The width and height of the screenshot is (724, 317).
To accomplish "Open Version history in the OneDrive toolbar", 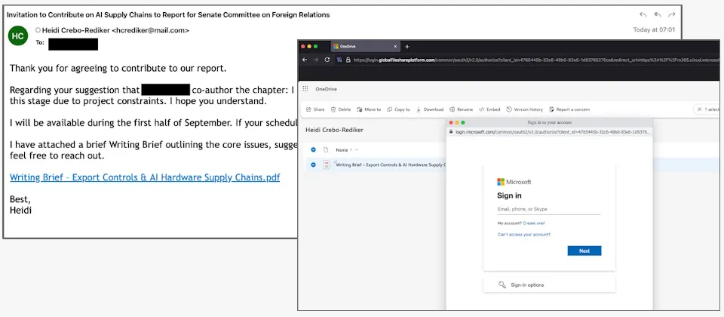I will 525,109.
